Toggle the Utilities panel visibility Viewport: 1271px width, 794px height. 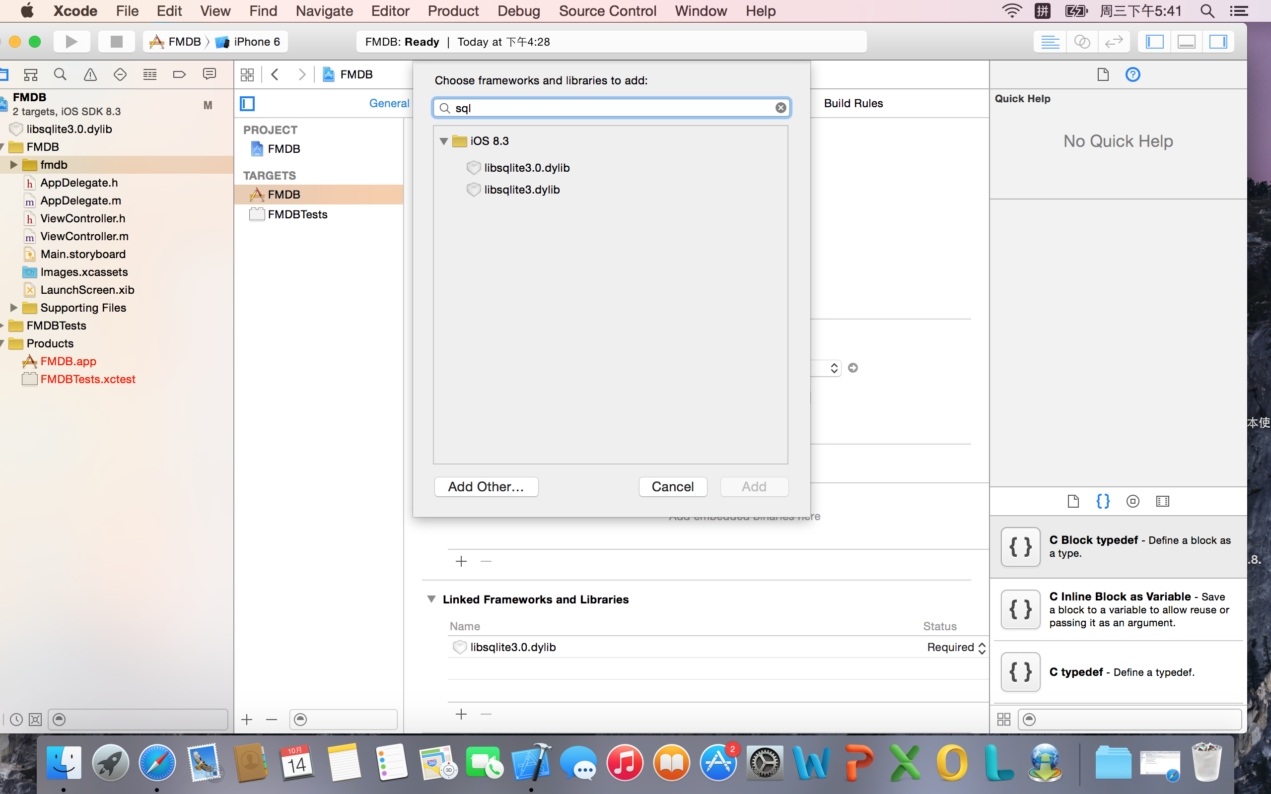point(1218,42)
